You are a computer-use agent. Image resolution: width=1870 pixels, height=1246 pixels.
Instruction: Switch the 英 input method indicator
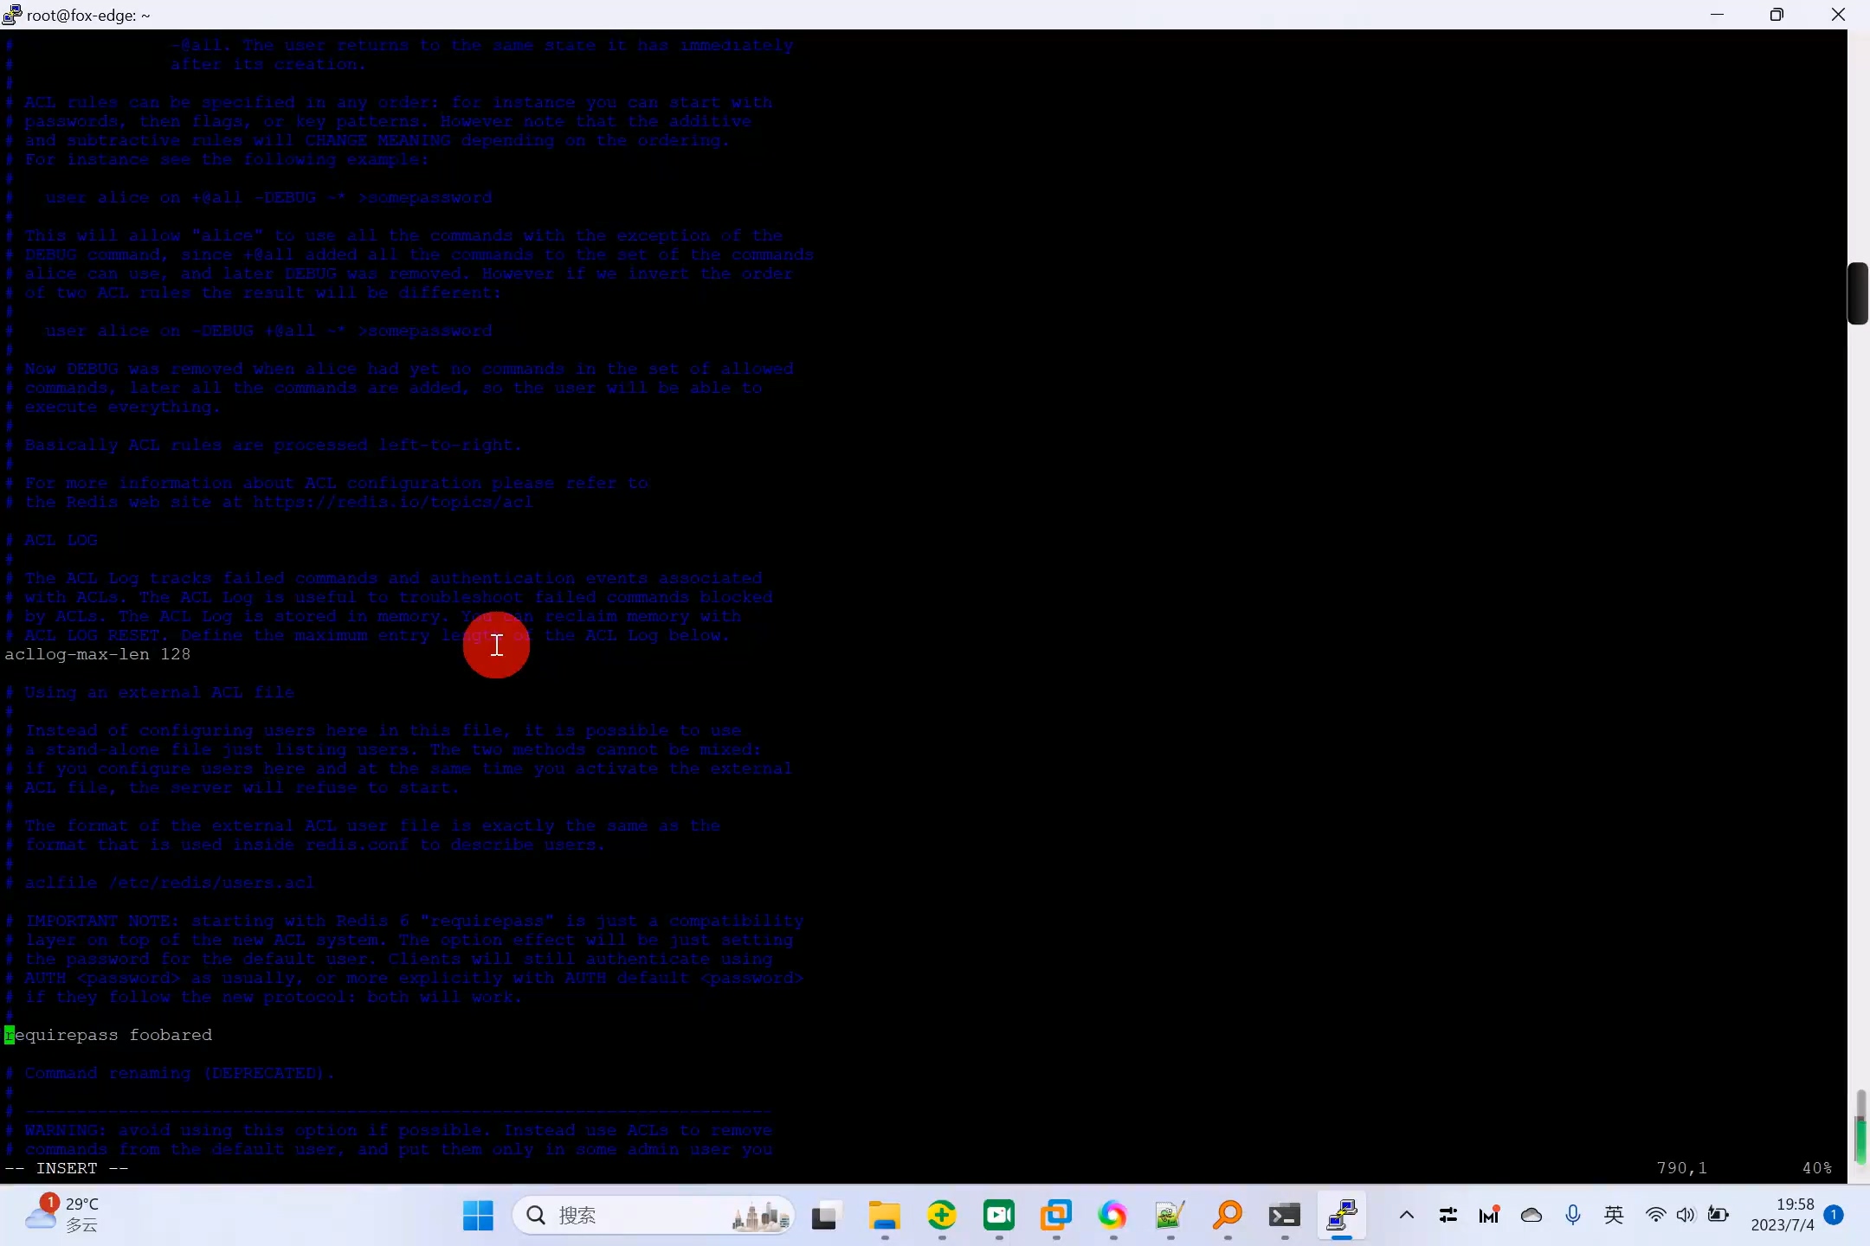click(x=1614, y=1216)
